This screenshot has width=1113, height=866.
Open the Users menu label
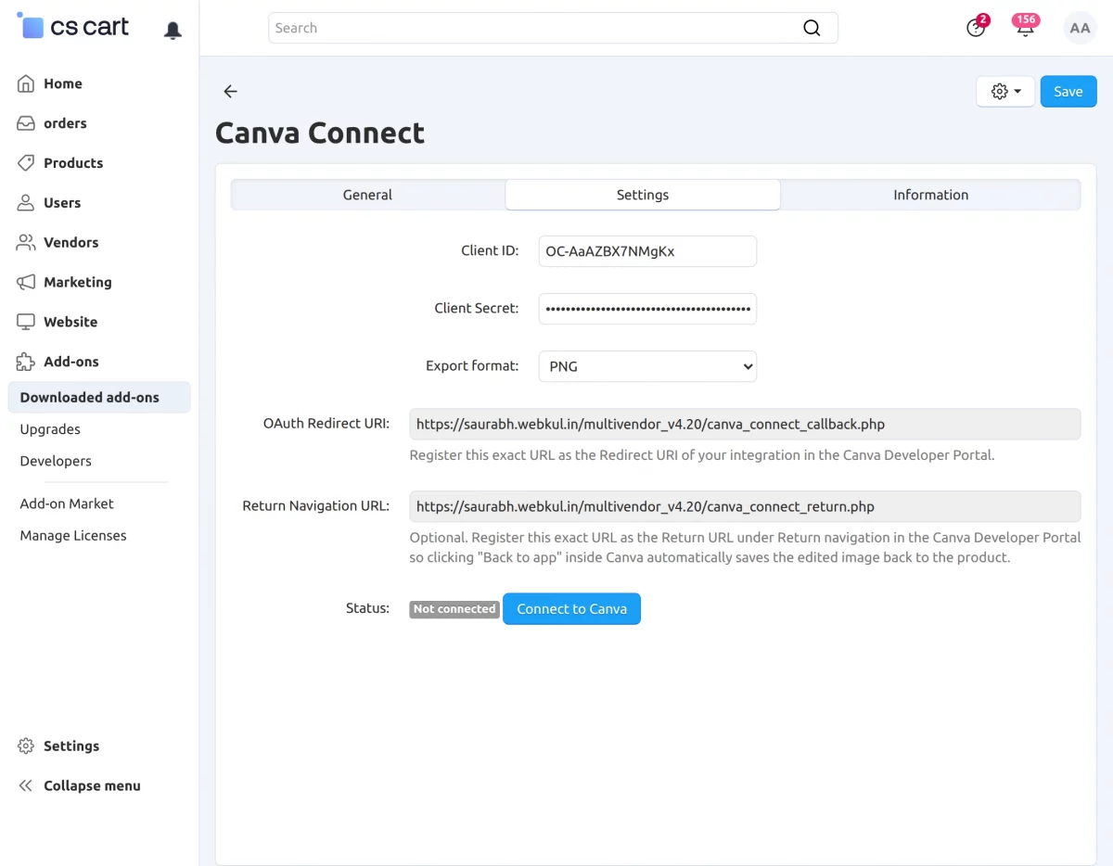[62, 202]
